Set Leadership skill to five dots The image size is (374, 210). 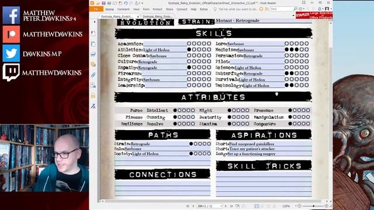click(209, 85)
